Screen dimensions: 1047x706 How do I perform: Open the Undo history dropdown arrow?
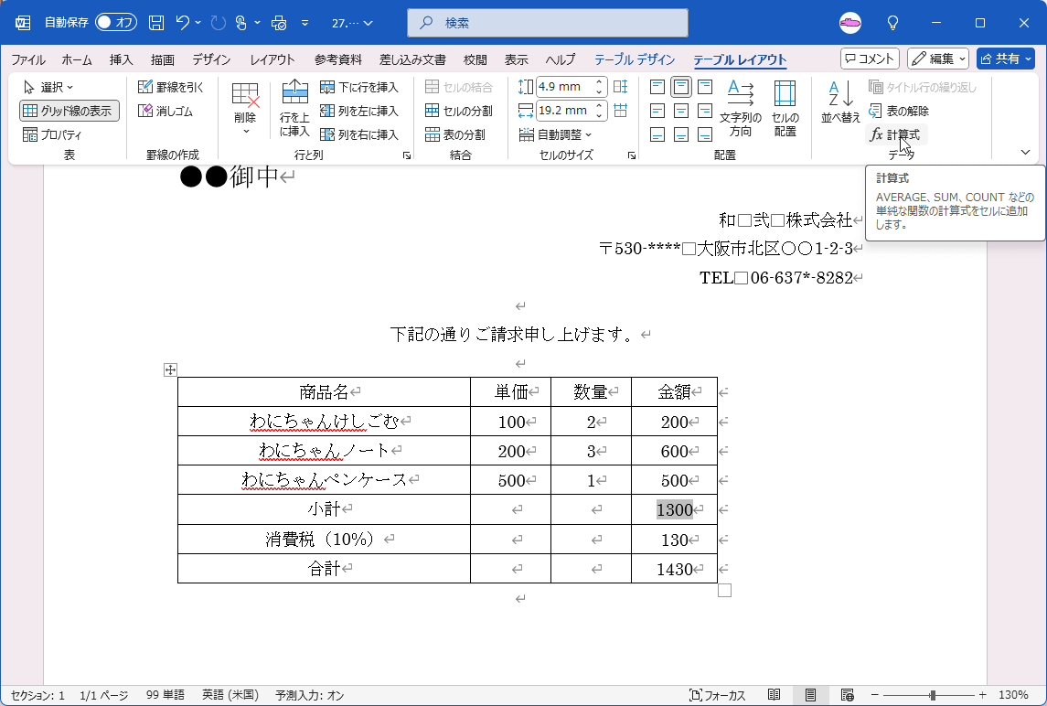click(198, 23)
